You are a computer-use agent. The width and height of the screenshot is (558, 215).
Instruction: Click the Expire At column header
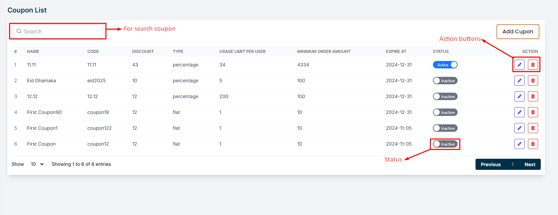pos(396,52)
